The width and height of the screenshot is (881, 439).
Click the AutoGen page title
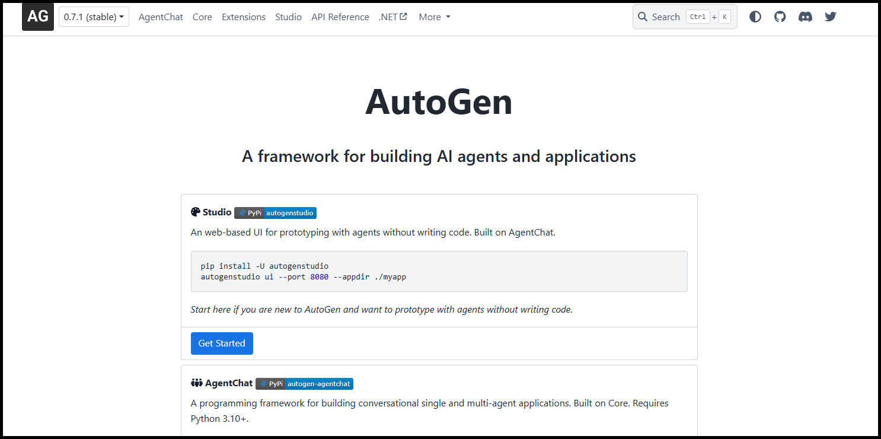439,101
